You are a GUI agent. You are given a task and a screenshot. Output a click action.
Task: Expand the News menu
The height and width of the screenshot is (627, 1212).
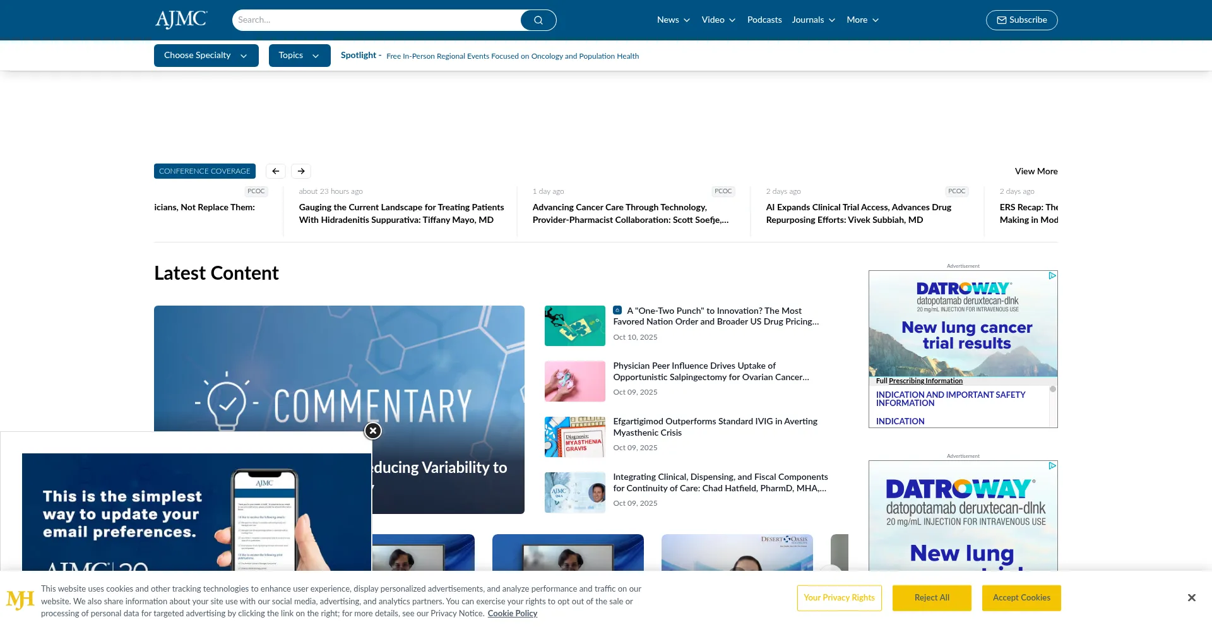pos(673,20)
